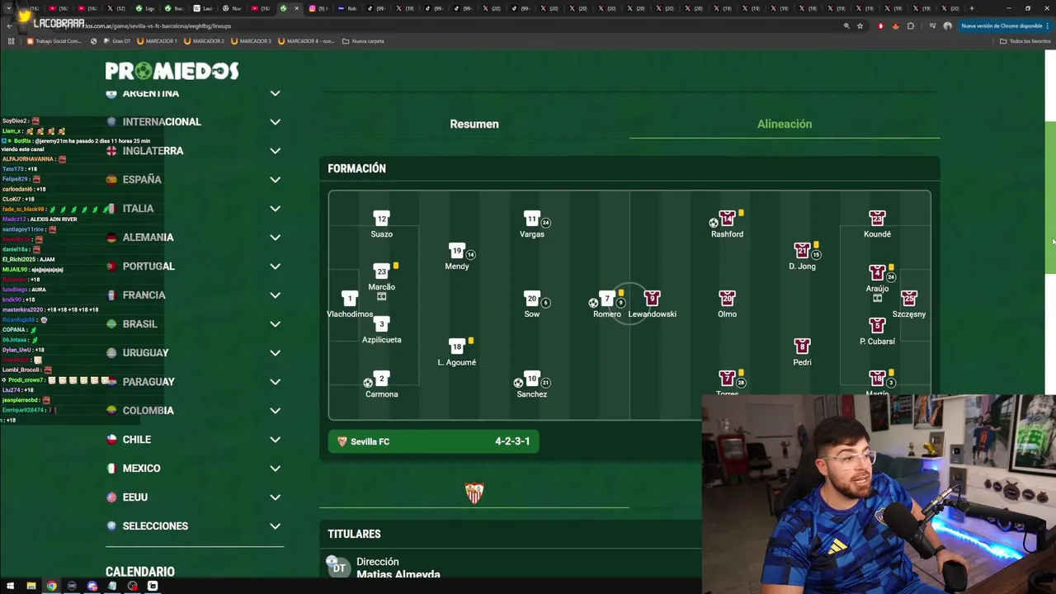1056x594 pixels.
Task: Click the Chile flag icon
Action: (x=111, y=439)
